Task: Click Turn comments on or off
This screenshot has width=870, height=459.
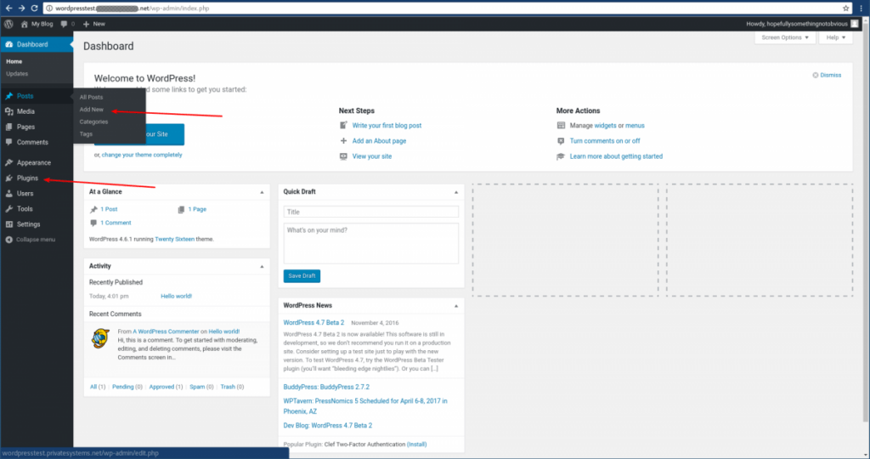Action: tap(605, 141)
